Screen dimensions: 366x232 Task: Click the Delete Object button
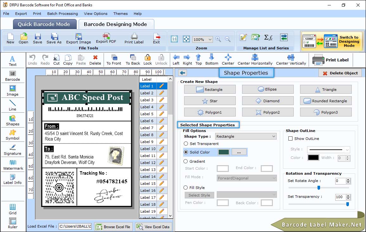pyautogui.click(x=340, y=73)
